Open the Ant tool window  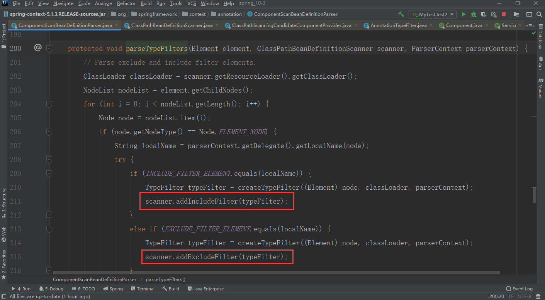[x=540, y=63]
